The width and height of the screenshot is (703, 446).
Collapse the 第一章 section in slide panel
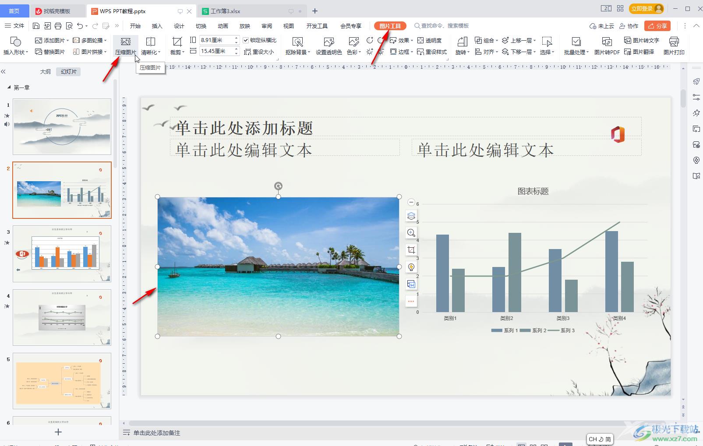9,88
